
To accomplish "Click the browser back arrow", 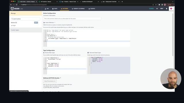I will pos(11,5).
